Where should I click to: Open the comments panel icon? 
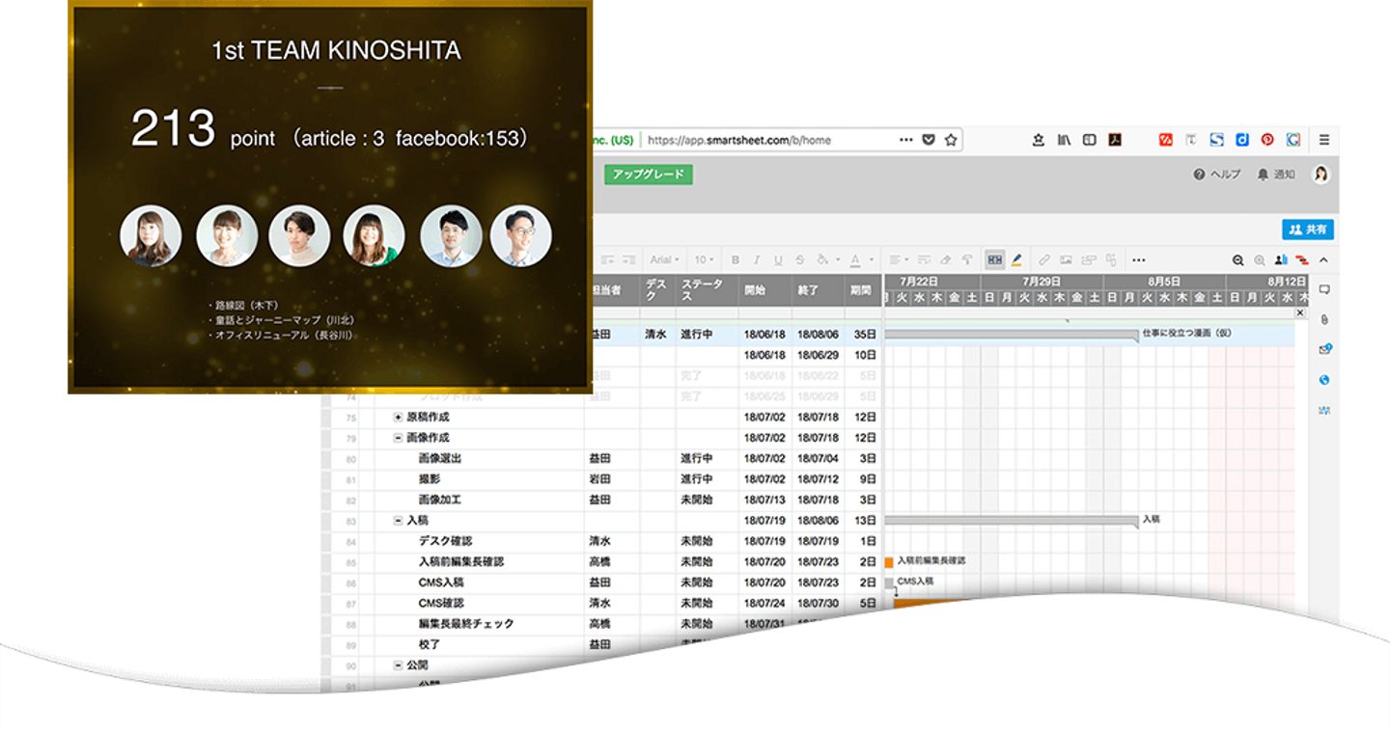coord(1324,289)
